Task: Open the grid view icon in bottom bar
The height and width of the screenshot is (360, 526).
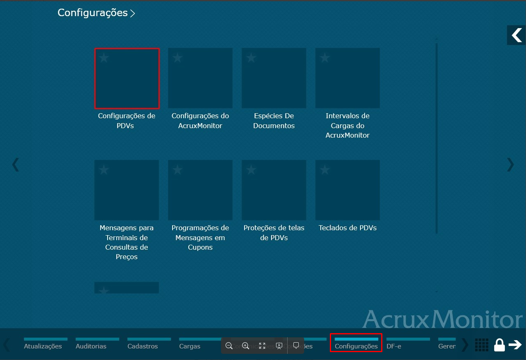Action: pos(482,345)
